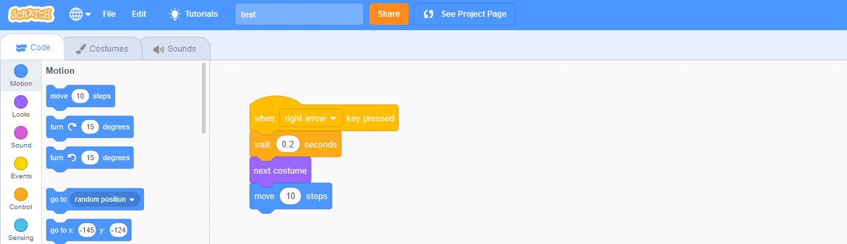Open the language globe menu
Image resolution: width=847 pixels, height=244 pixels.
coord(80,14)
